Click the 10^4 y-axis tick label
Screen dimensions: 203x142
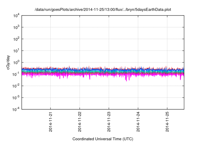click(x=16, y=16)
